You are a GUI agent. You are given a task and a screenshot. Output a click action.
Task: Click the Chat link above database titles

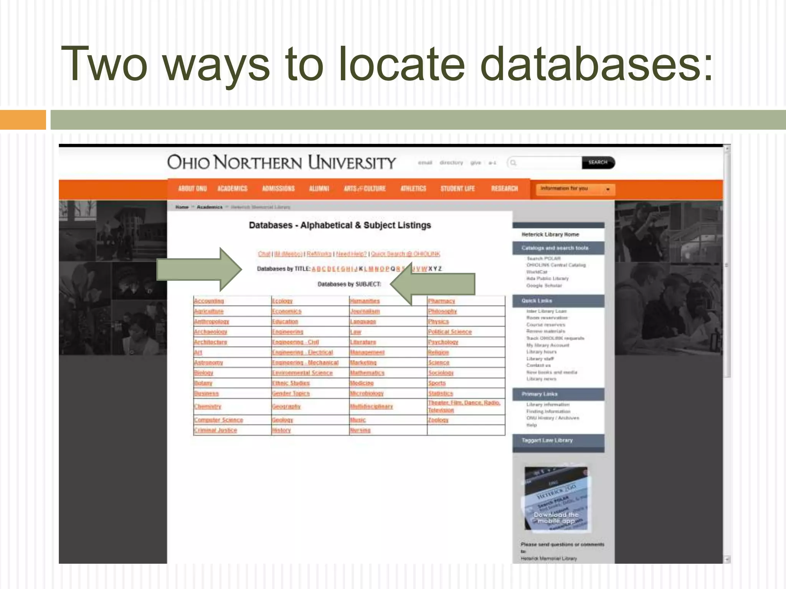(264, 254)
